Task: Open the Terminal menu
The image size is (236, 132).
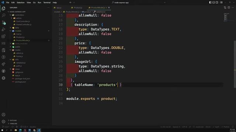Action: click(47, 3)
